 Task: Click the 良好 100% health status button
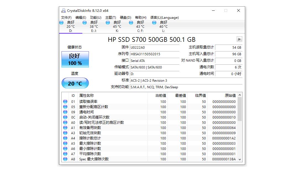coord(75,59)
